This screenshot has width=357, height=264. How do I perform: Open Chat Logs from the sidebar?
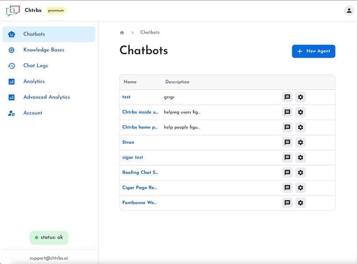[x=49, y=66]
